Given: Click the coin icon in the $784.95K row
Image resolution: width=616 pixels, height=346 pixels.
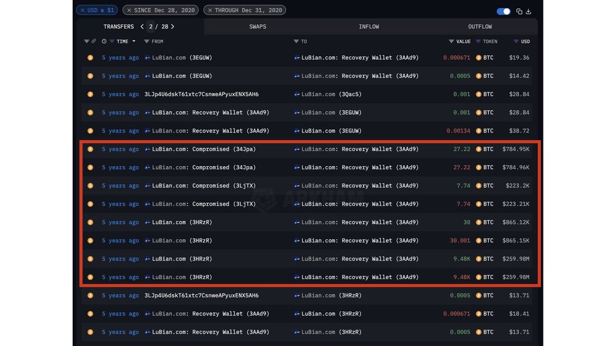Looking at the screenshot, I should click(90, 149).
